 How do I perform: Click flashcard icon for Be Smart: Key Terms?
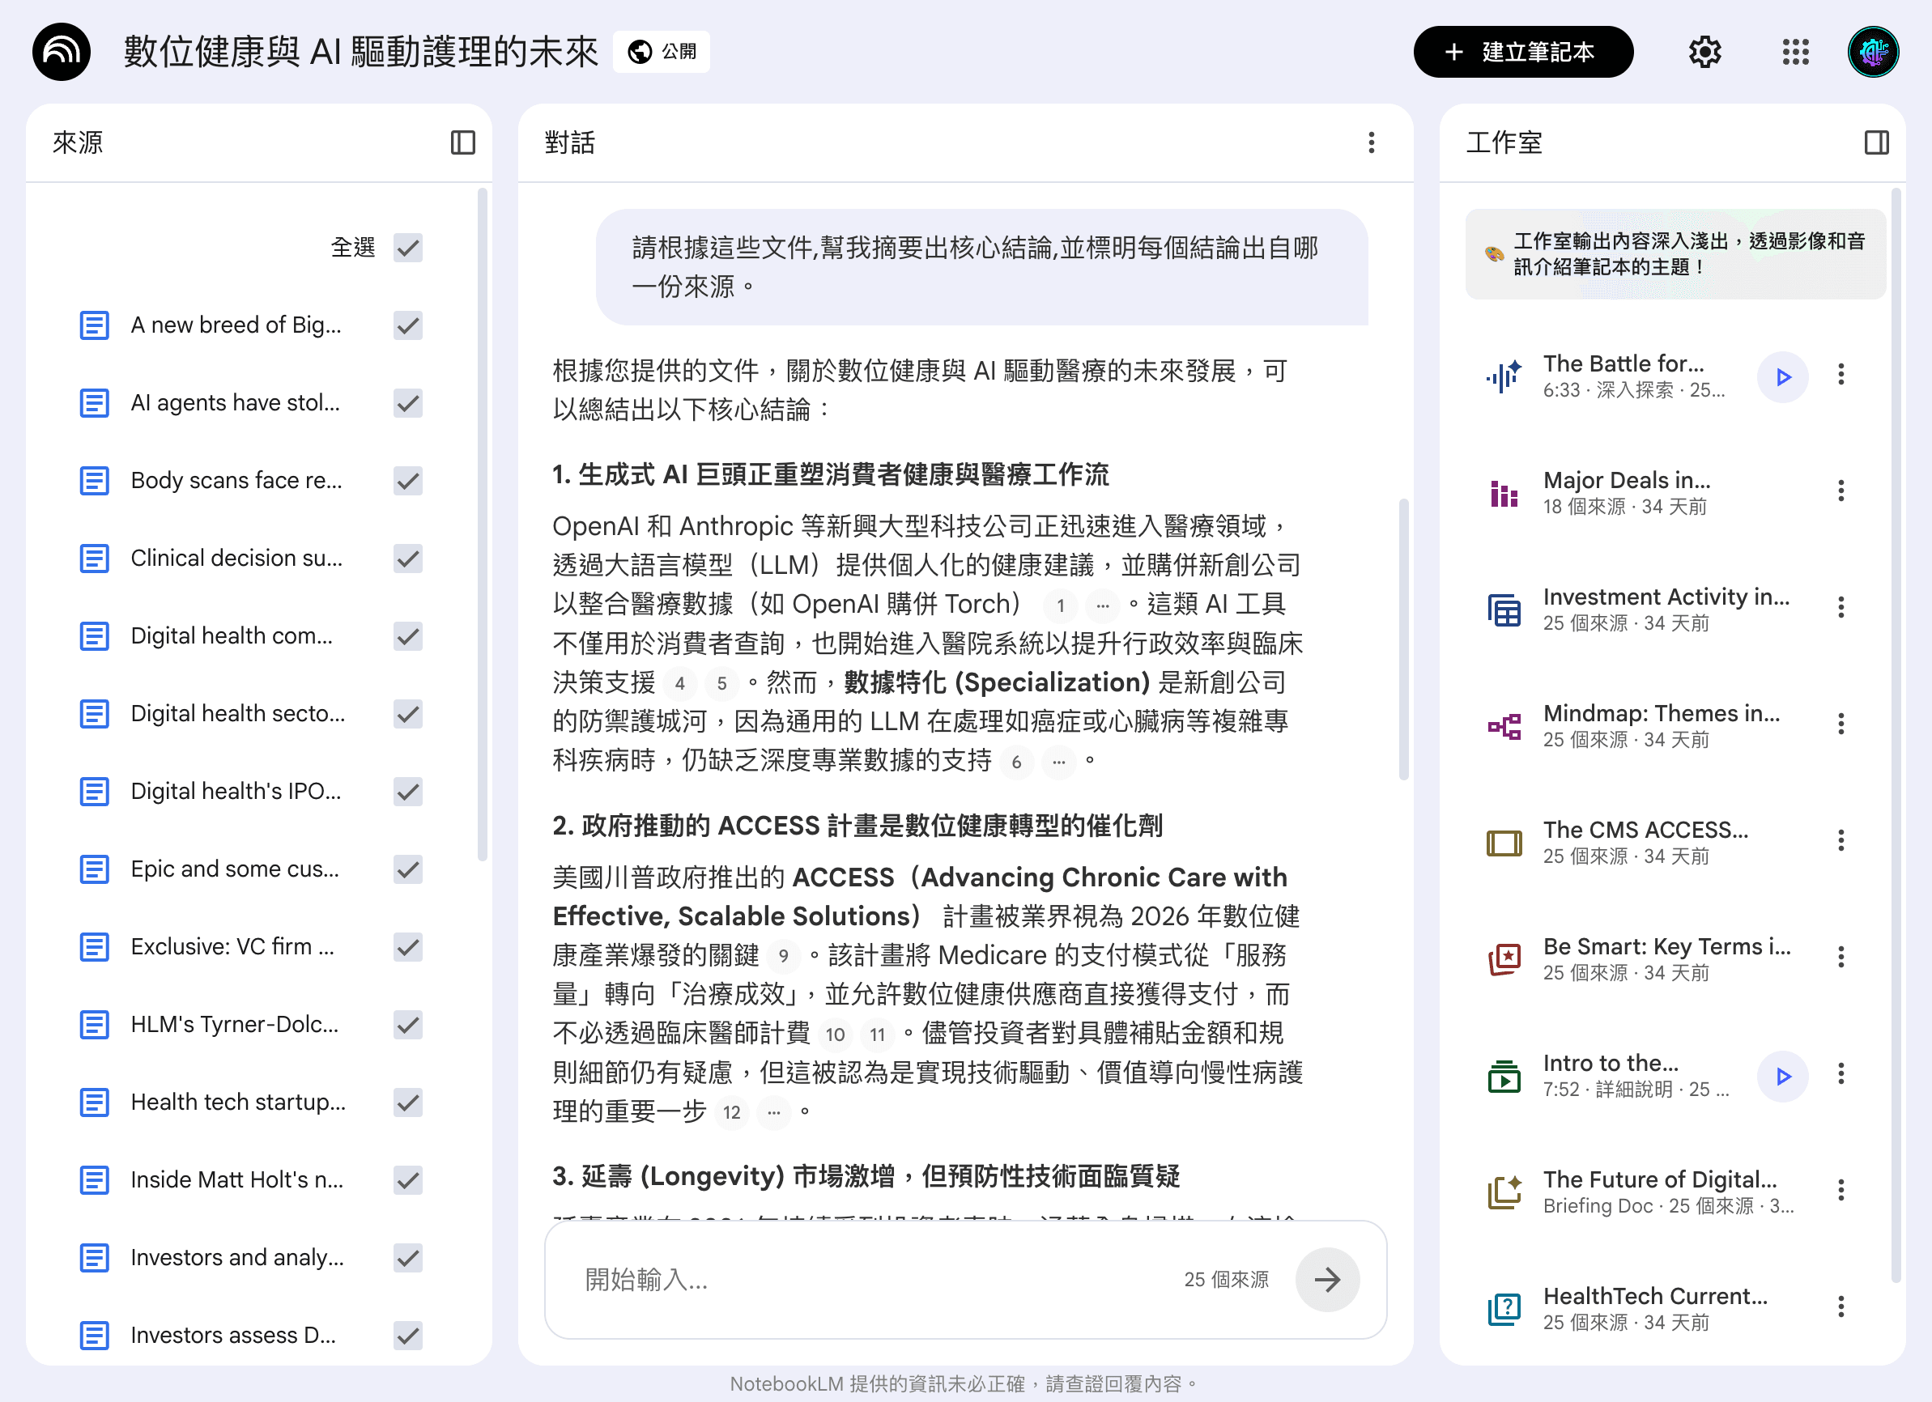(1504, 959)
